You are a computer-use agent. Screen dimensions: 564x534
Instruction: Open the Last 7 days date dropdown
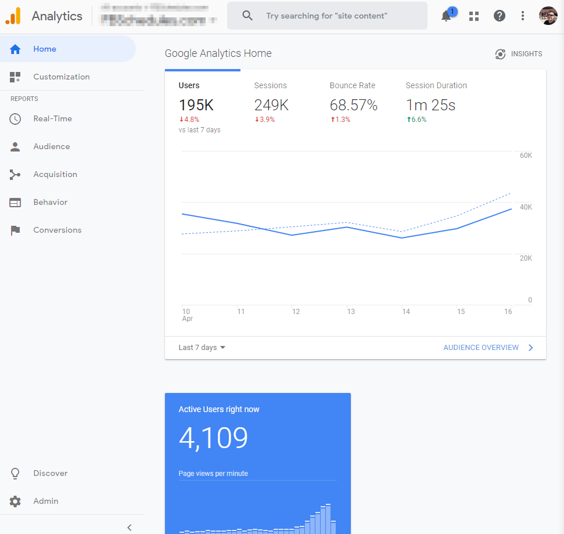(202, 348)
